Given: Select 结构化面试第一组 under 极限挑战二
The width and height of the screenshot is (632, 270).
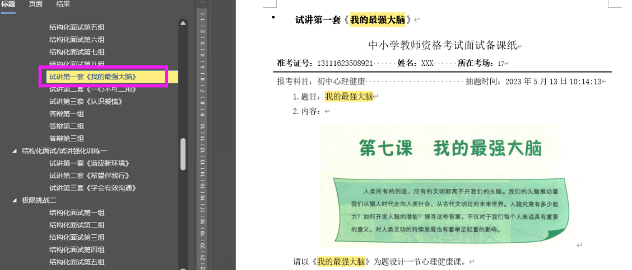Looking at the screenshot, I should [77, 212].
